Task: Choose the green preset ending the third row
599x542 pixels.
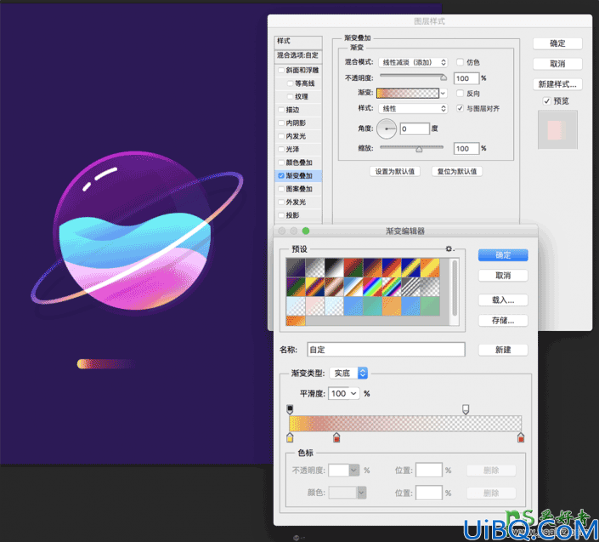Action: click(x=430, y=306)
